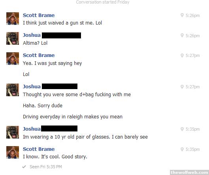Image resolution: width=209 pixels, height=175 pixels.
Task: Click Scott's avatar beside "Yea. I was just saying hey"
Action: coord(13,59)
